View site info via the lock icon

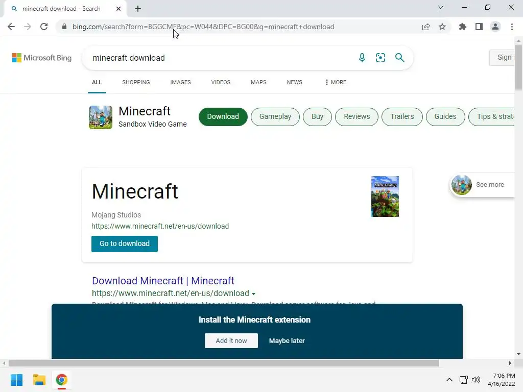(x=64, y=27)
